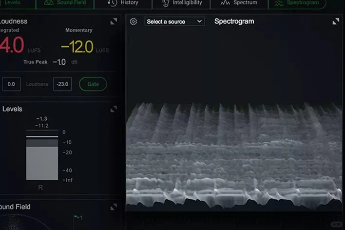Toggle the Gate button
Viewport: 345px width, 230px height.
click(x=93, y=84)
